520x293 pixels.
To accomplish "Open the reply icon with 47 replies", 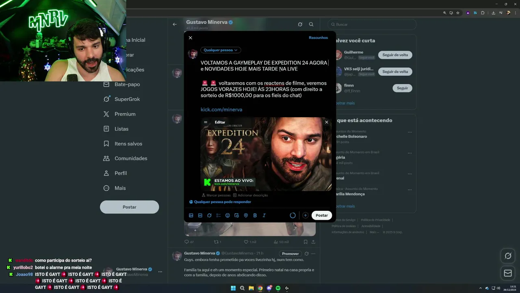I will tap(189, 242).
